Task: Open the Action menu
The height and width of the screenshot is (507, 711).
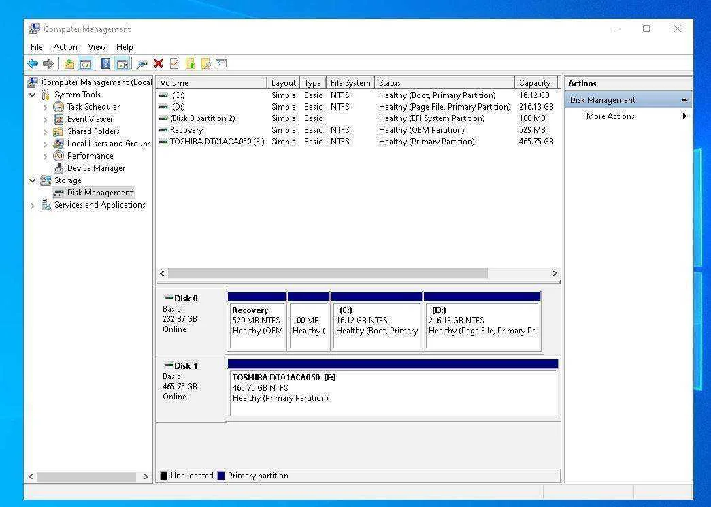Action: [x=65, y=47]
